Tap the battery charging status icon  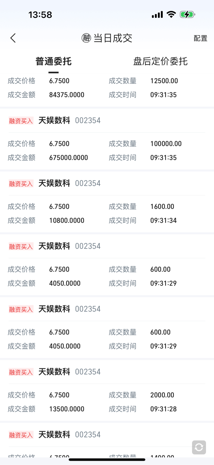tap(187, 15)
